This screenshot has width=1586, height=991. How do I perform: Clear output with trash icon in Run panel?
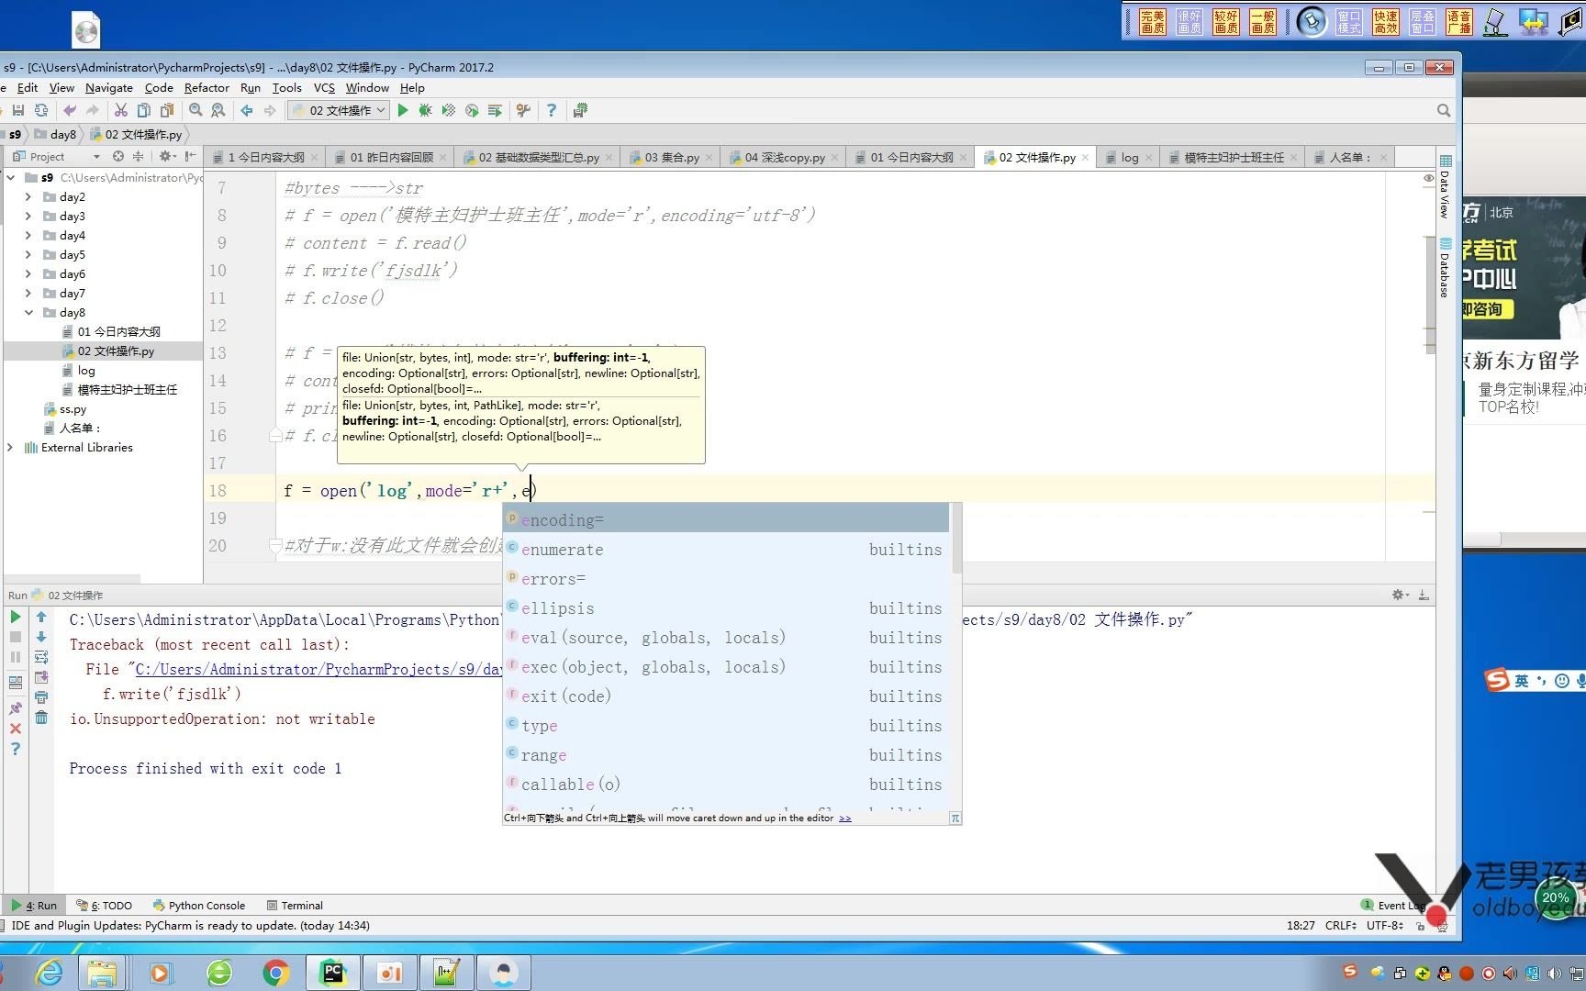[41, 718]
